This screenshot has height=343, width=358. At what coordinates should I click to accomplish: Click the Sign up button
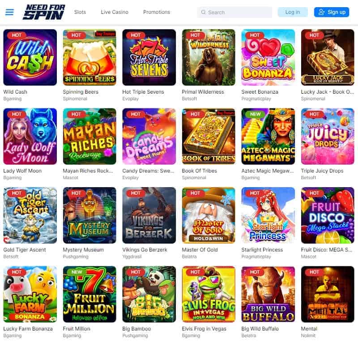[x=332, y=12]
